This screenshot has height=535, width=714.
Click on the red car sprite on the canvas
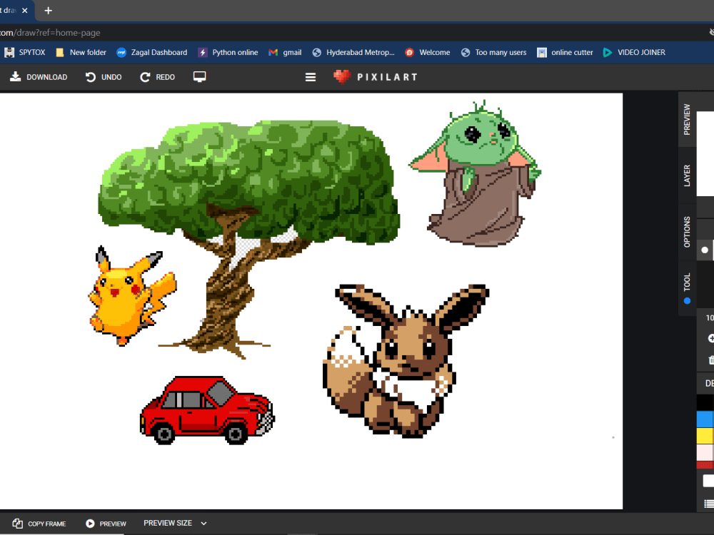(207, 410)
